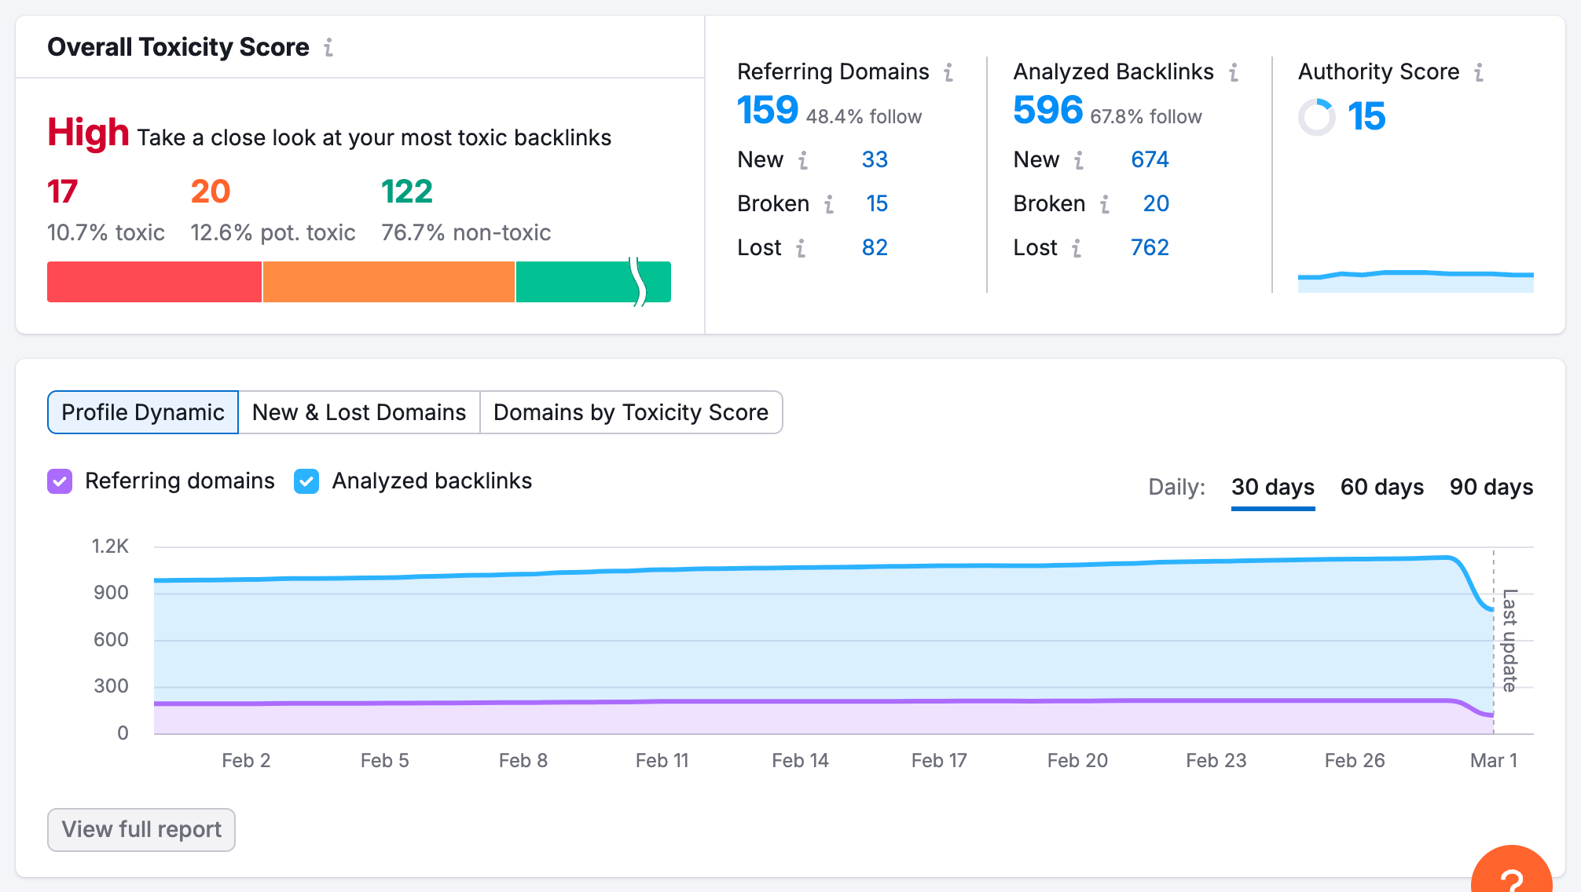Click the View full report button
This screenshot has width=1581, height=892.
(141, 829)
